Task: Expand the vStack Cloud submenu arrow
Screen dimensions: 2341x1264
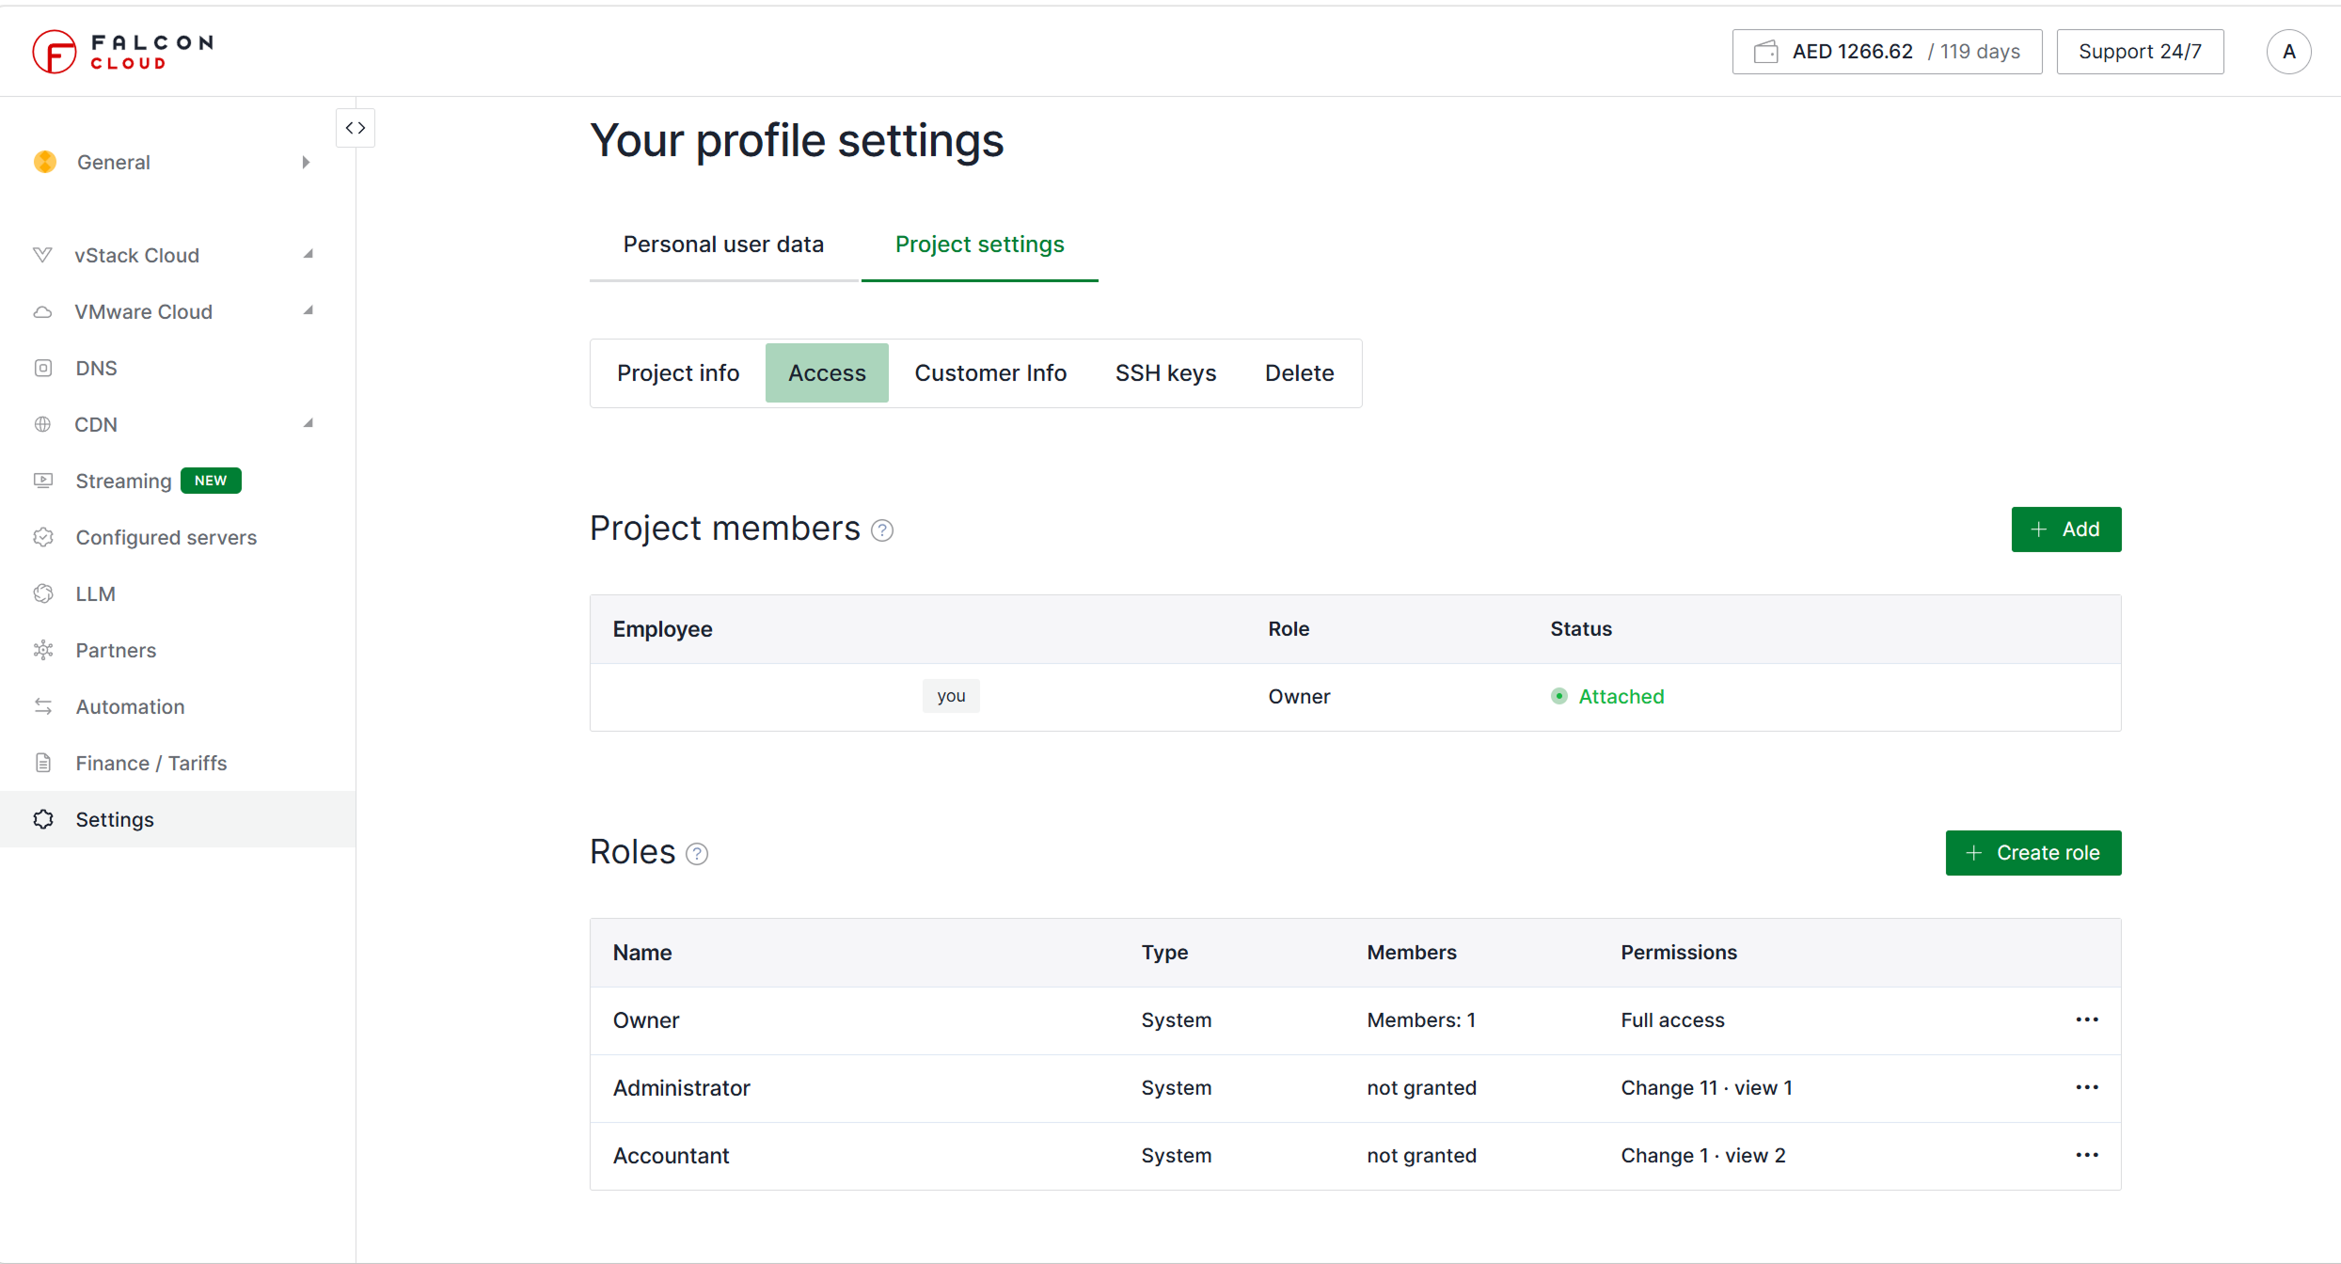Action: click(x=308, y=254)
